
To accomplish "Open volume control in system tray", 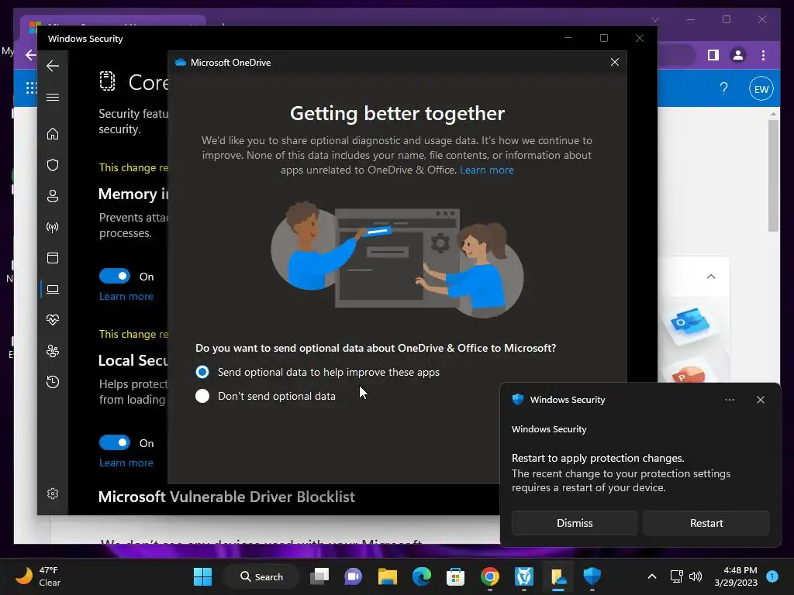I will tap(696, 576).
